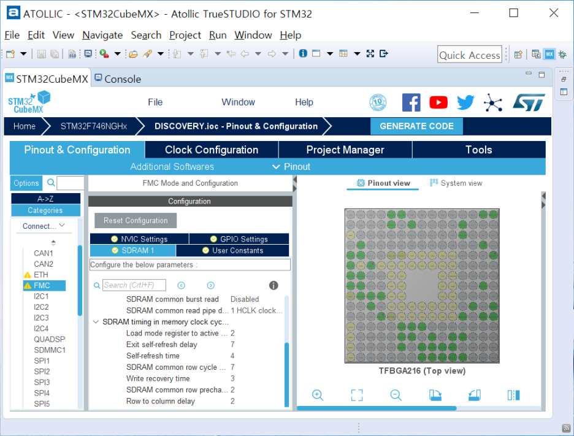Click the ST logo icon

(529, 102)
